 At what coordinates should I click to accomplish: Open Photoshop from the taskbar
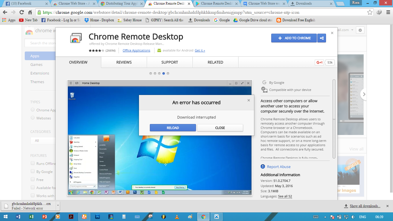coord(98,217)
